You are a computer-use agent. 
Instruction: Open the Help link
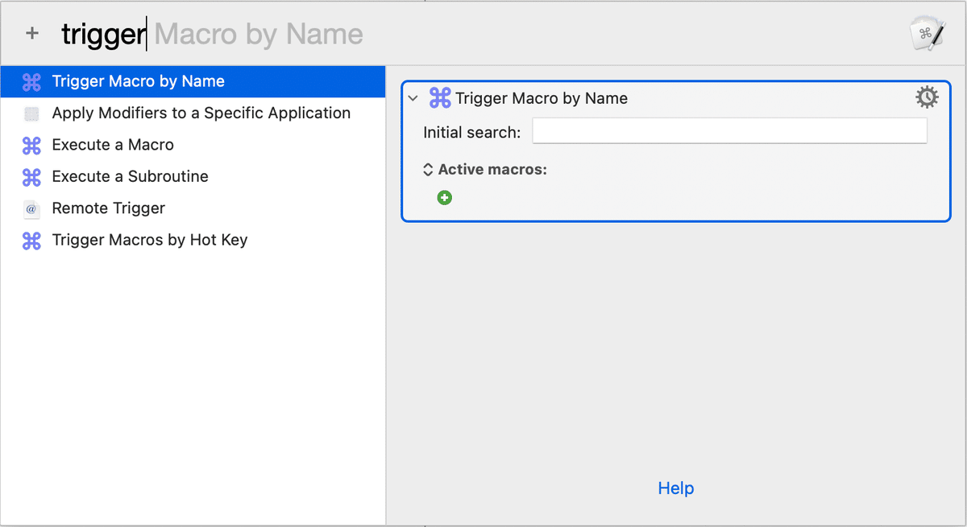click(x=676, y=488)
